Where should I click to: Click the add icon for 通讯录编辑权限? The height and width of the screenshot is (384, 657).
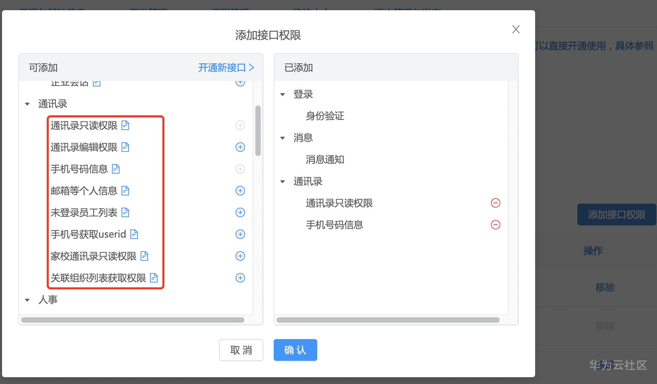pos(240,146)
